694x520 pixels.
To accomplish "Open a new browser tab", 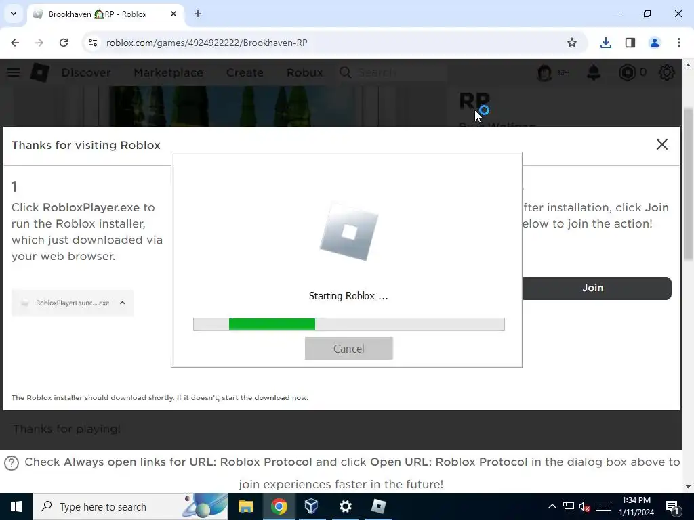I will click(198, 14).
